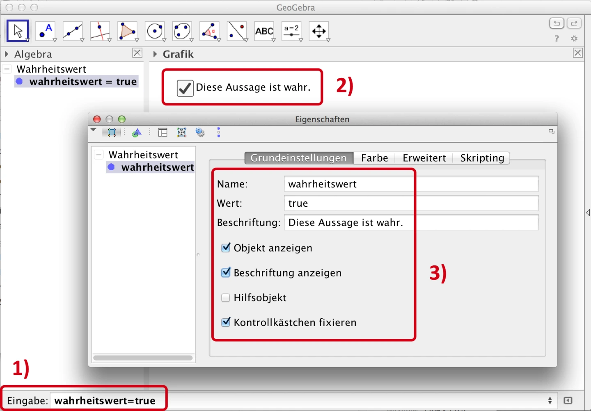This screenshot has height=411, width=591.
Task: Choose the Slider a=2 tool
Action: pyautogui.click(x=291, y=31)
